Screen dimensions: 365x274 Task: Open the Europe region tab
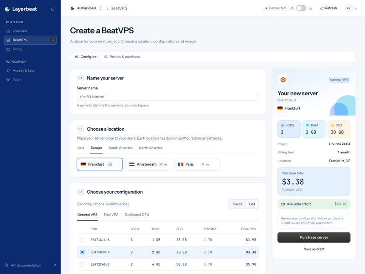click(x=96, y=148)
